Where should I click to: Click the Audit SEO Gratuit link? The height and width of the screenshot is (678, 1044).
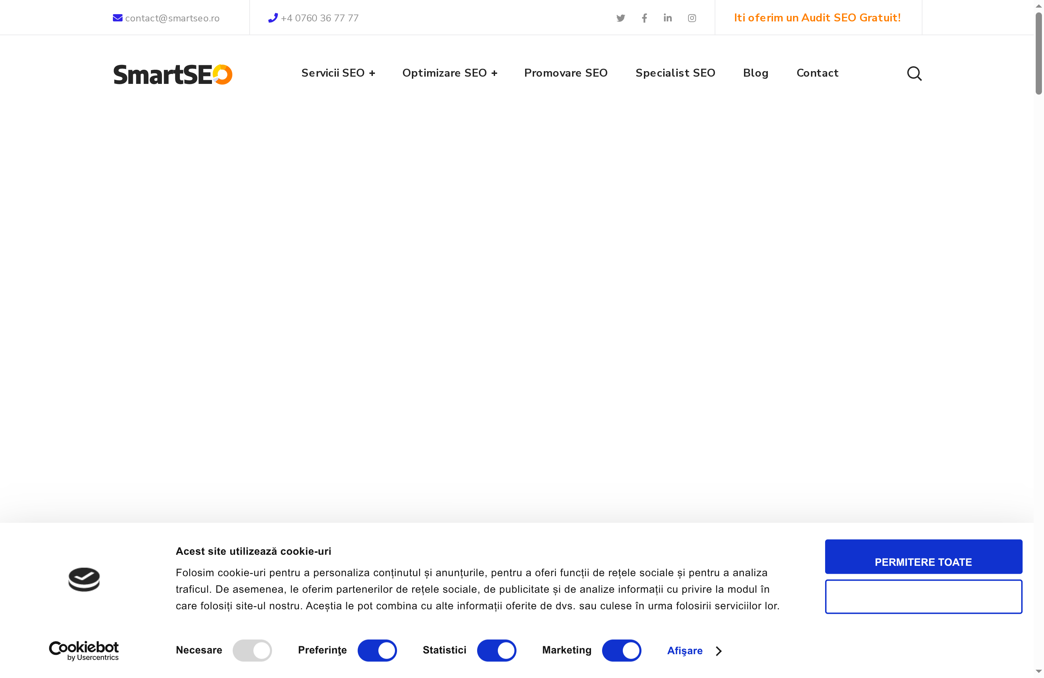(817, 18)
